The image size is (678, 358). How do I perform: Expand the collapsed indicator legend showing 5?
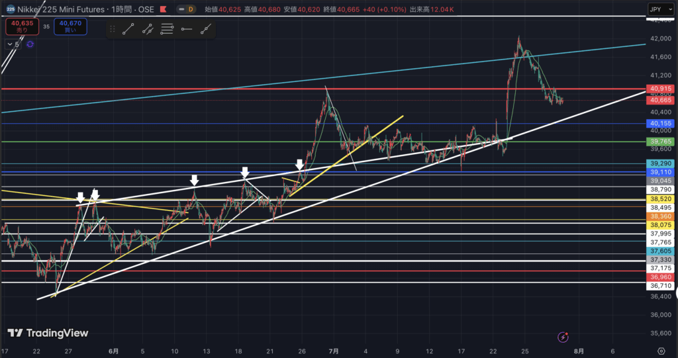coord(13,44)
